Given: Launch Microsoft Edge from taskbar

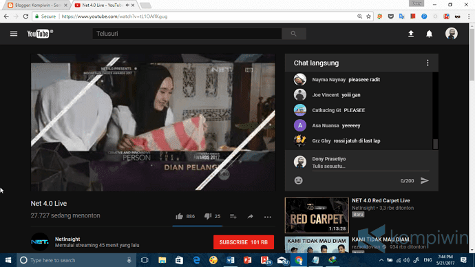Looking at the screenshot, I should point(196,260).
